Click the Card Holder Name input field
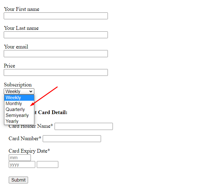Screen dimensions: 217x194 [x=84, y=126]
